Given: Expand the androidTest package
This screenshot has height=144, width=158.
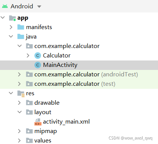Looking at the screenshot, I should (19, 74).
